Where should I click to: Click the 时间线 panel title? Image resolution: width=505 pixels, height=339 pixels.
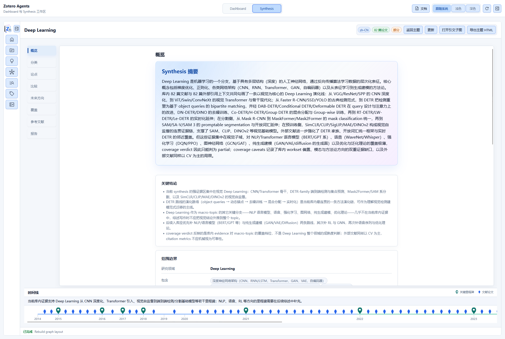pos(33,293)
